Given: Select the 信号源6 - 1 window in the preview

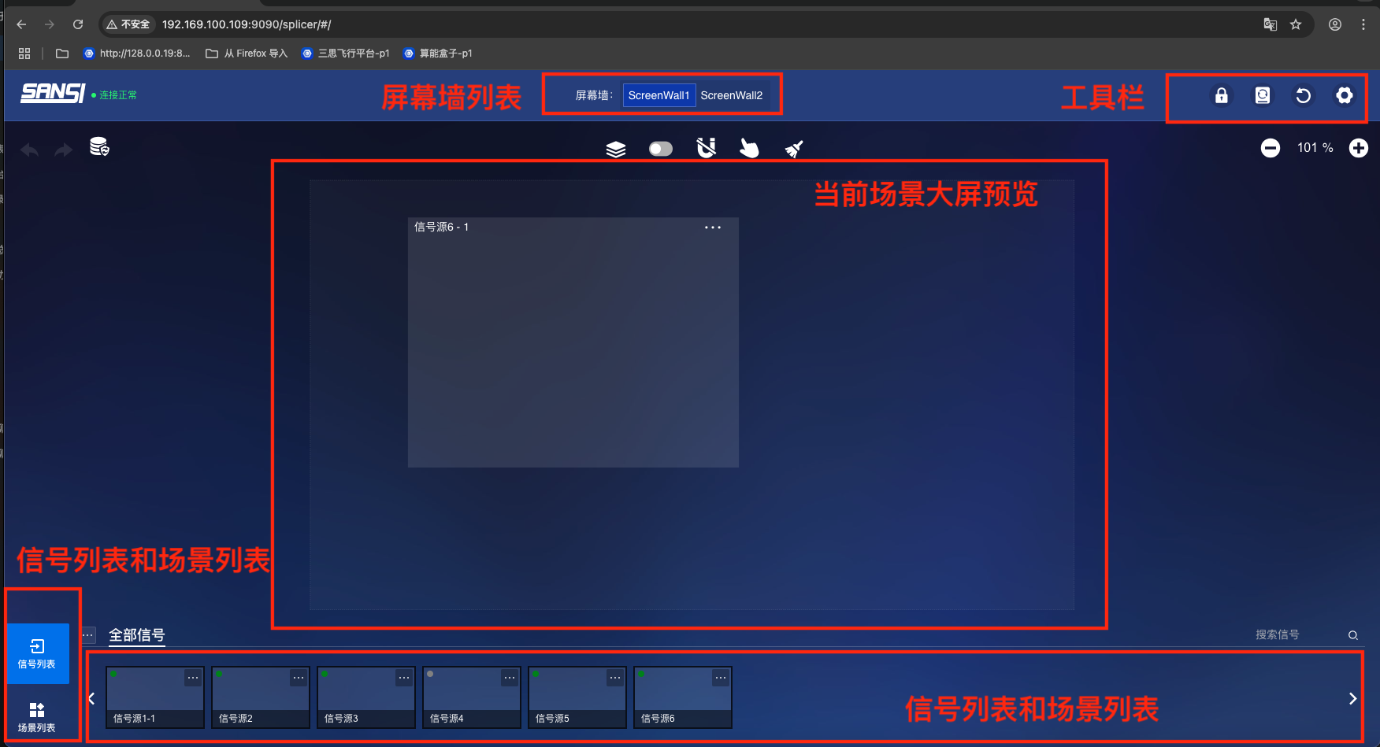Looking at the screenshot, I should pyautogui.click(x=573, y=342).
